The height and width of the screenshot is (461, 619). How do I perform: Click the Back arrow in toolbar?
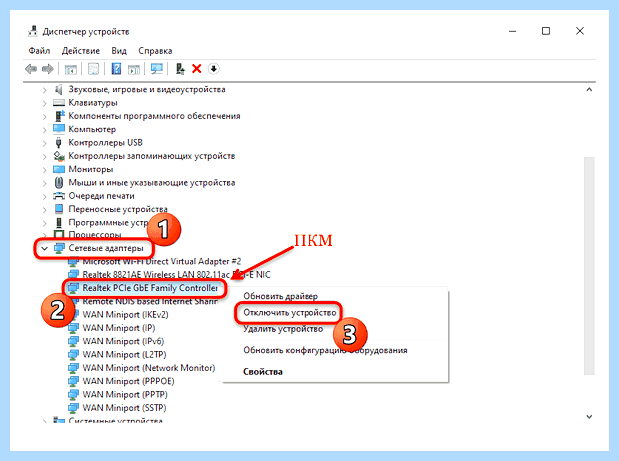pos(30,69)
